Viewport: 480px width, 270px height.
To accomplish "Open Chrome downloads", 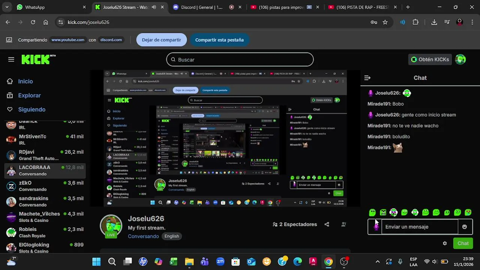I will pos(434,22).
